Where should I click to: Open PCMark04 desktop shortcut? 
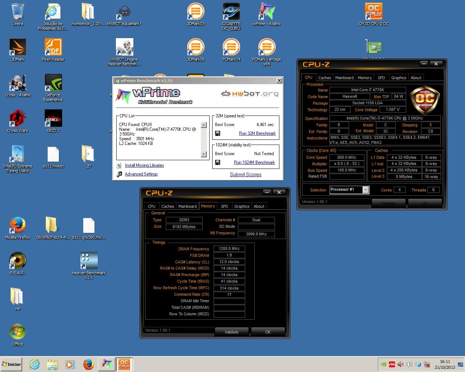click(231, 50)
